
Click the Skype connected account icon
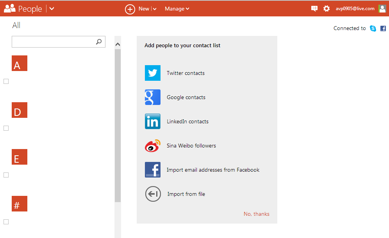click(x=373, y=28)
